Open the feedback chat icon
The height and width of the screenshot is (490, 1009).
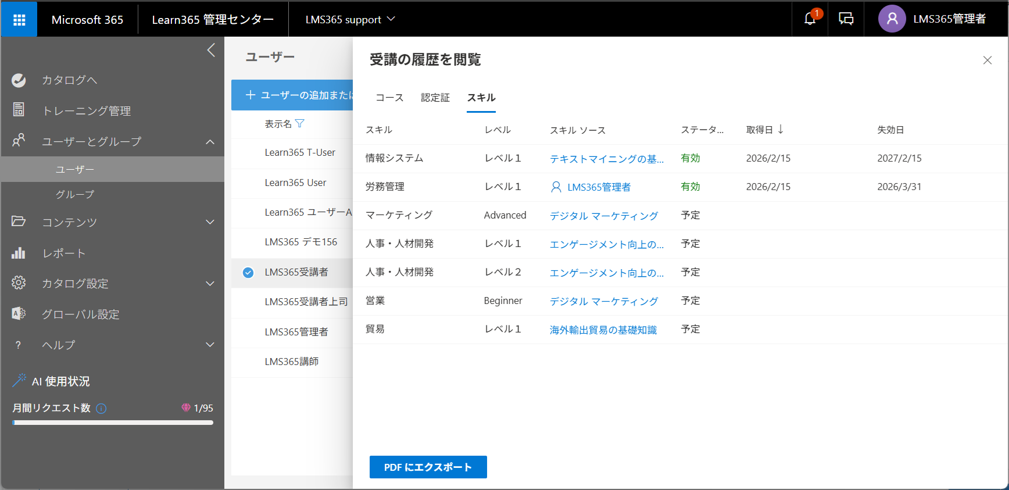846,19
